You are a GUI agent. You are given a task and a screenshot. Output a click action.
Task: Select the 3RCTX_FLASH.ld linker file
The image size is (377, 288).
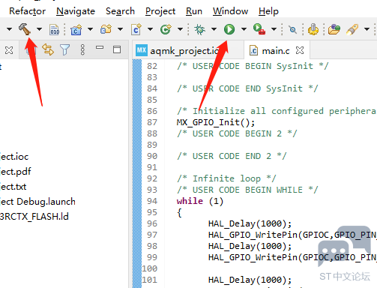tap(34, 217)
